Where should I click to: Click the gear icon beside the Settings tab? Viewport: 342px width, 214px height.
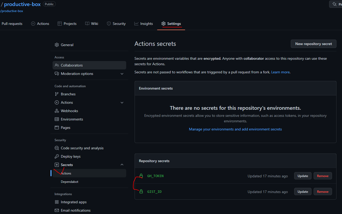pyautogui.click(x=164, y=24)
